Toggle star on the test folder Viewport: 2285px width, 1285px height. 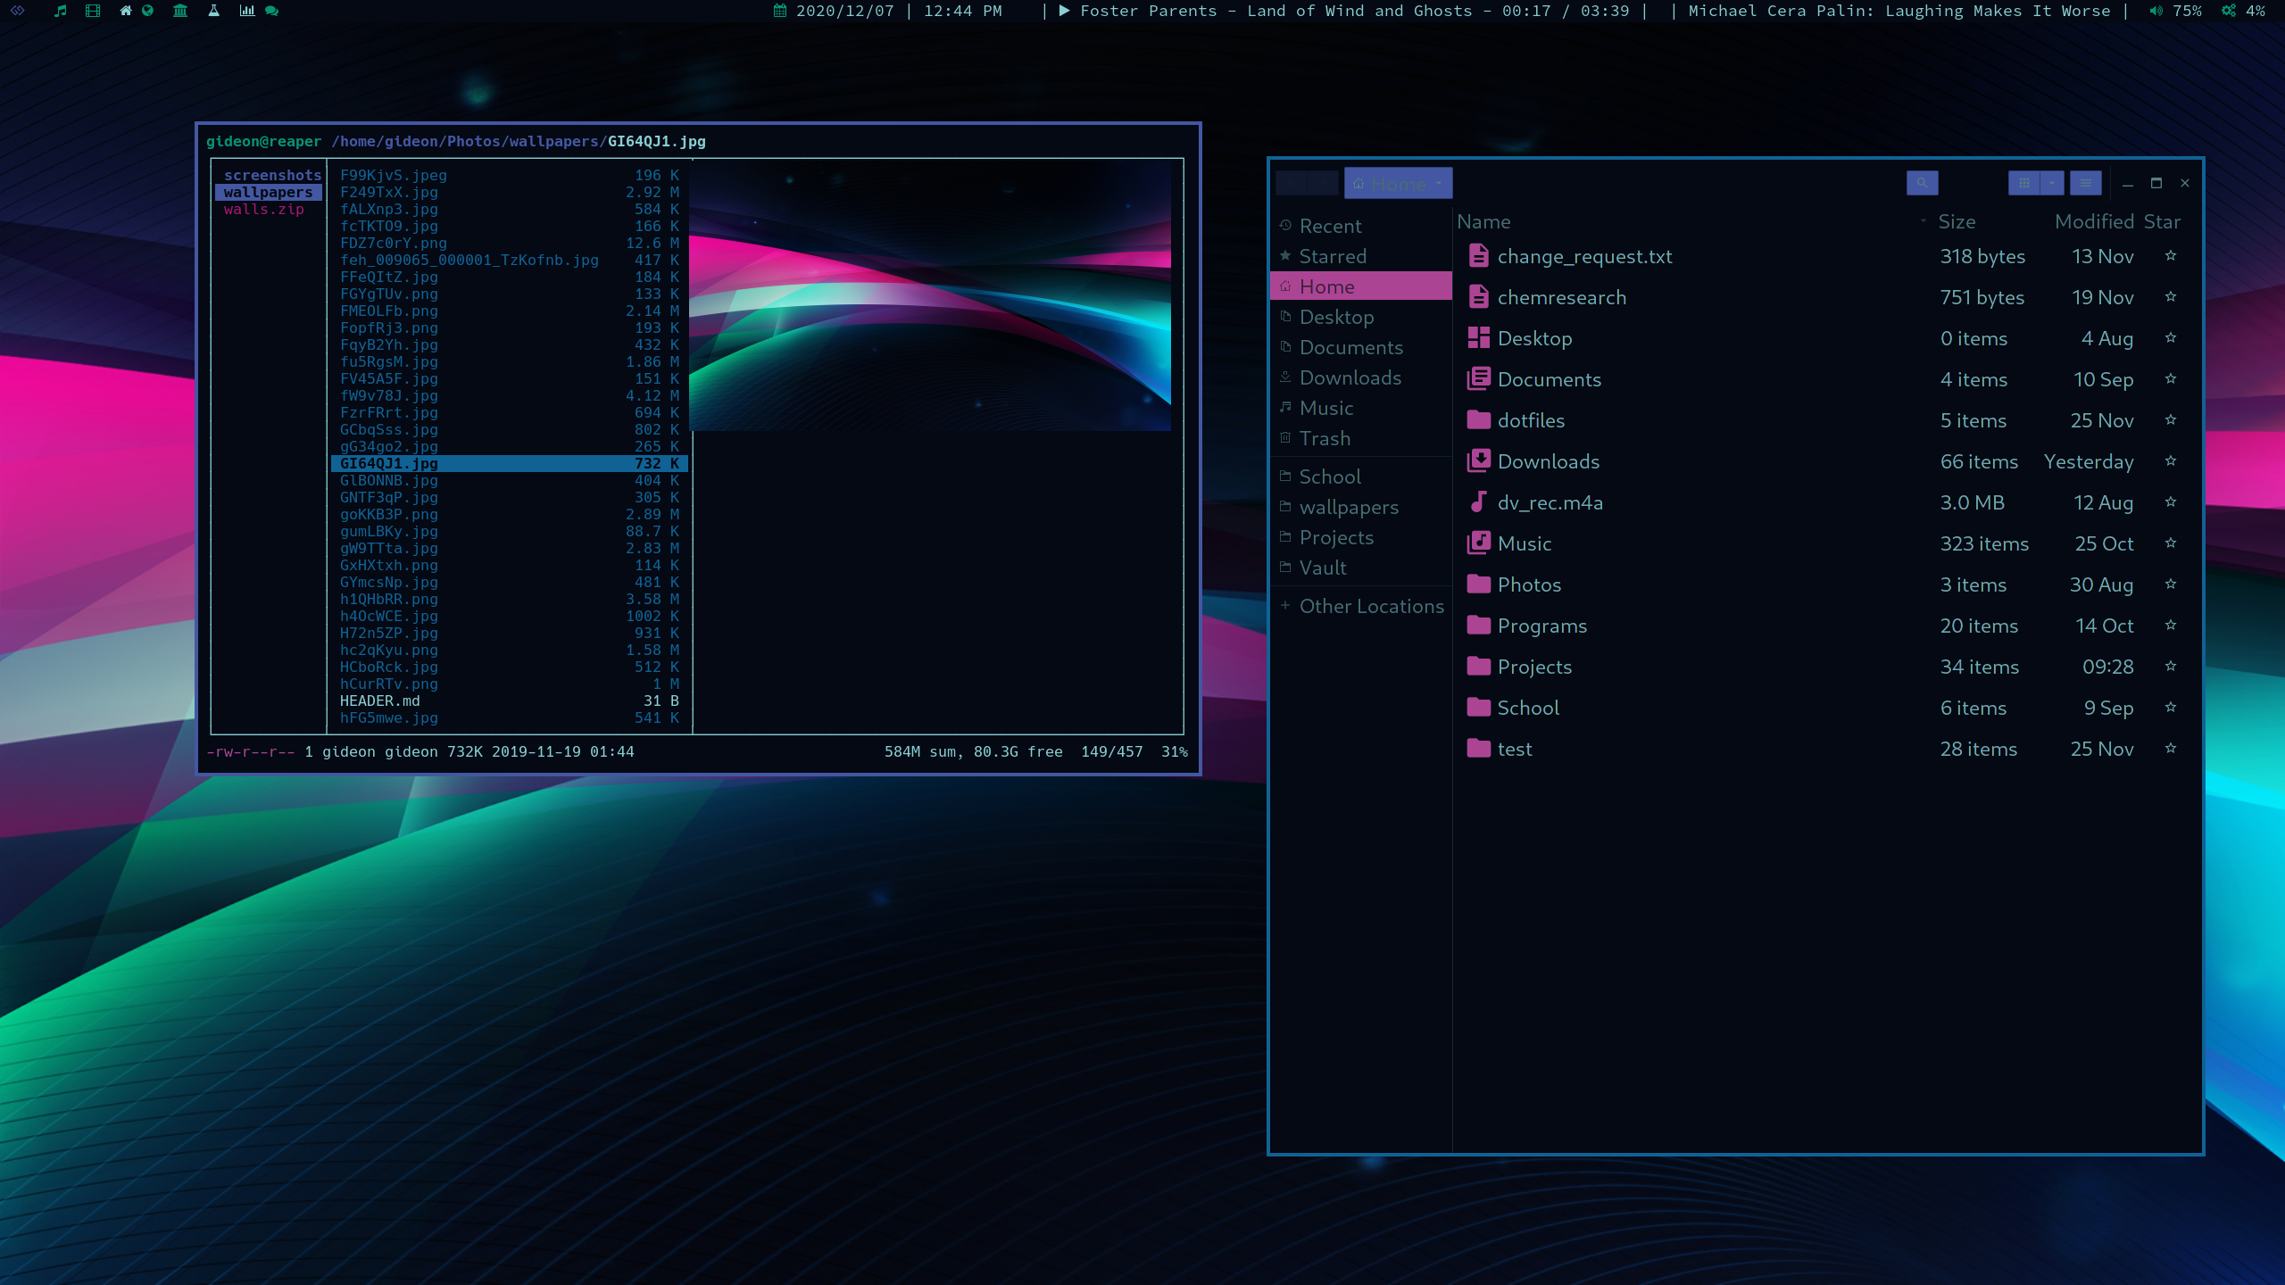(2171, 749)
